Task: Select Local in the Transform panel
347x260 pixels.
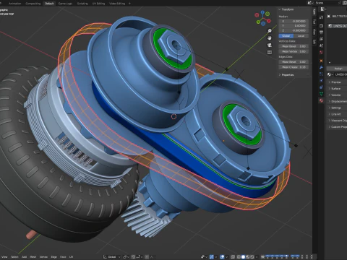Action: pyautogui.click(x=301, y=36)
